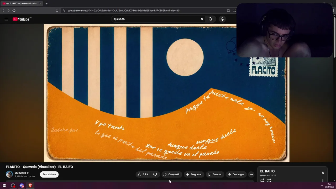Click the 2,3 M de suscriptores text
The height and width of the screenshot is (189, 336).
click(25, 176)
